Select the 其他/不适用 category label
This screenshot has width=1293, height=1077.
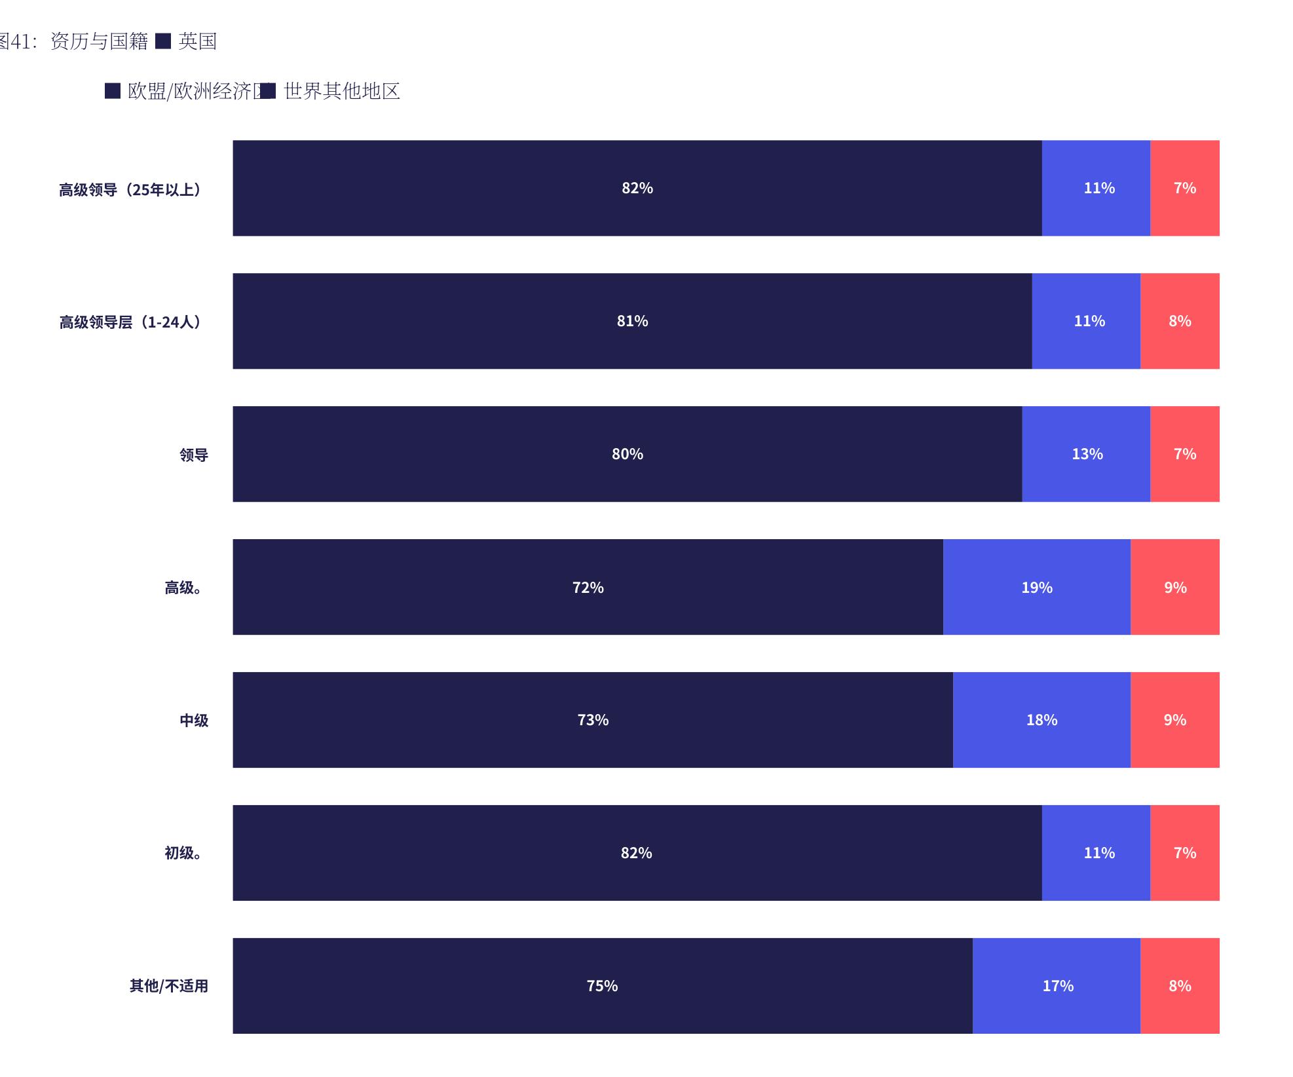169,986
